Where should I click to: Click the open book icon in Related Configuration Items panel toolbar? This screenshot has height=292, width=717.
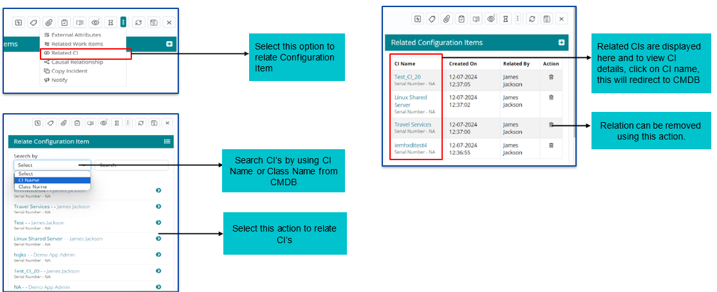click(476, 19)
